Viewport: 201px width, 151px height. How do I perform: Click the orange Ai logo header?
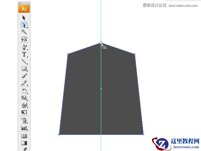[24, 9]
